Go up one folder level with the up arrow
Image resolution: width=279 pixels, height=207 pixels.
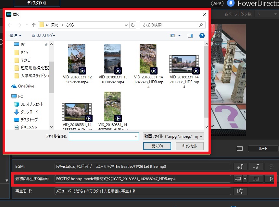34,25
